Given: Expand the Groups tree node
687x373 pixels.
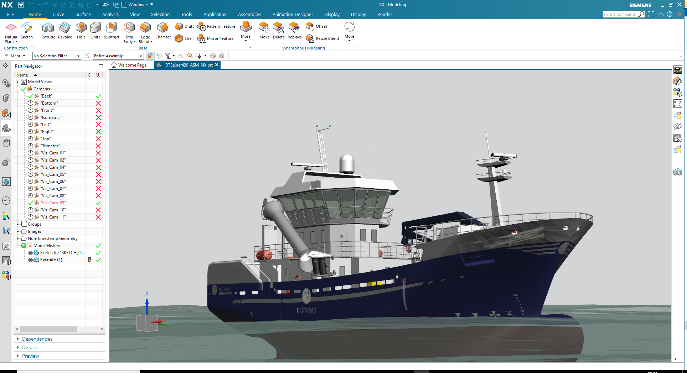Looking at the screenshot, I should [17, 224].
